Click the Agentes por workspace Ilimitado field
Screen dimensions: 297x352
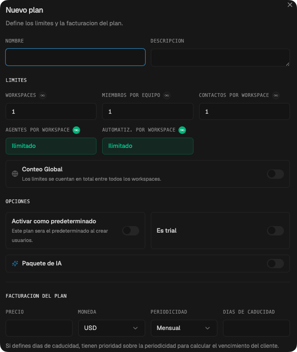[x=51, y=146]
